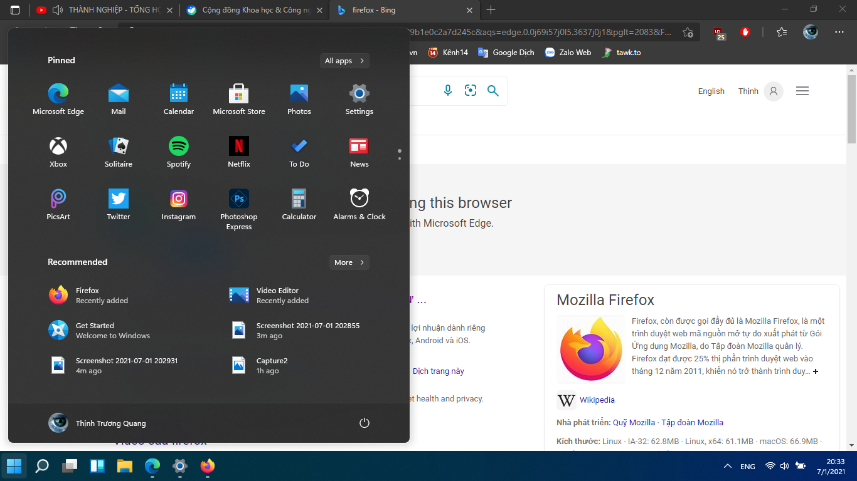Mute the audio on YouTube tab
The height and width of the screenshot is (481, 857).
tap(58, 10)
